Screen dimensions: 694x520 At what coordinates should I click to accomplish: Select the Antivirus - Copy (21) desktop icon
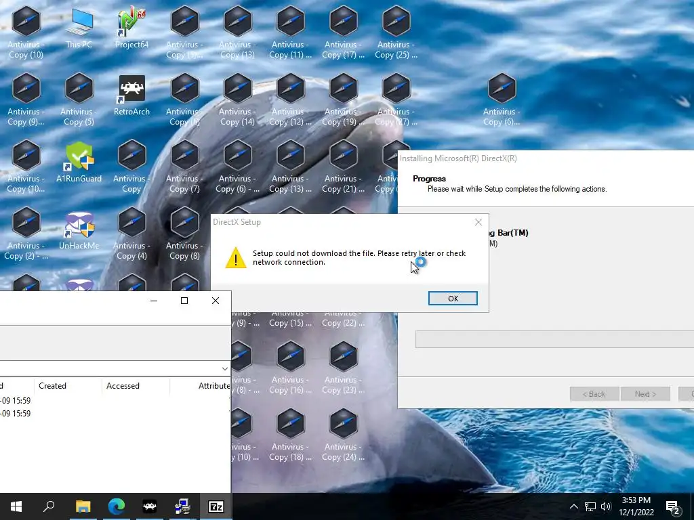pyautogui.click(x=343, y=167)
